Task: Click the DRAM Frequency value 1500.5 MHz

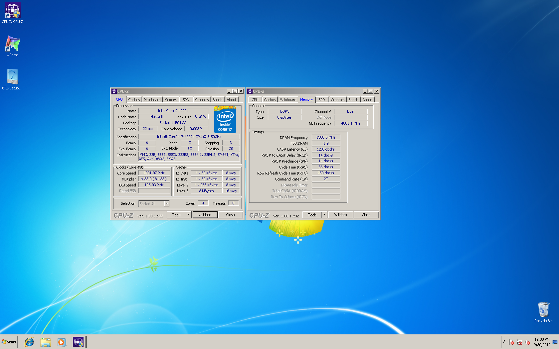Action: pos(326,137)
